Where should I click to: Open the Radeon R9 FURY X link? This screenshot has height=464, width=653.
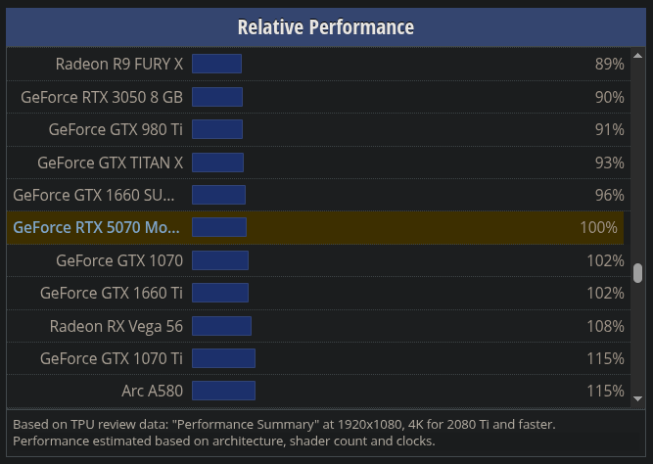tap(119, 65)
